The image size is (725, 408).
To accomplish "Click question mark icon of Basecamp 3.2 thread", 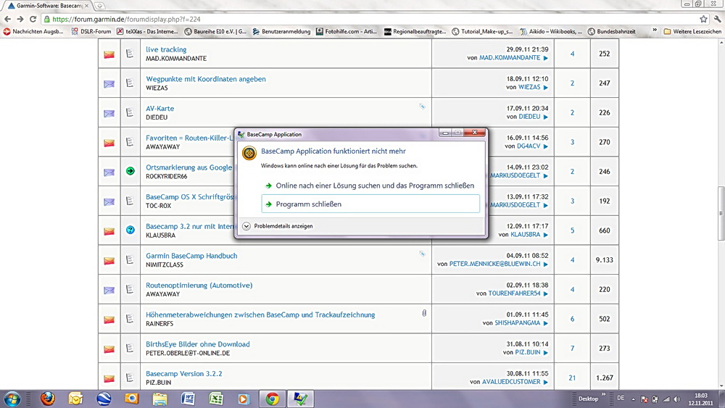I will coord(130,230).
